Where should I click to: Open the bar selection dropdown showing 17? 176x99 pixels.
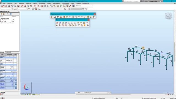[27, 9]
